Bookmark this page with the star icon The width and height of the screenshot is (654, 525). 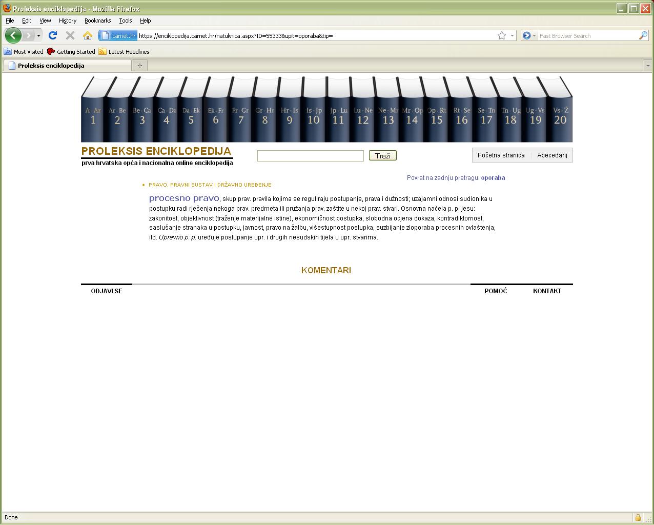(502, 35)
